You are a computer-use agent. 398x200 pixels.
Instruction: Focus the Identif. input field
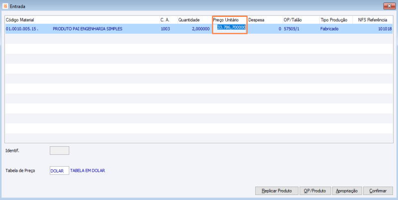tap(59, 151)
